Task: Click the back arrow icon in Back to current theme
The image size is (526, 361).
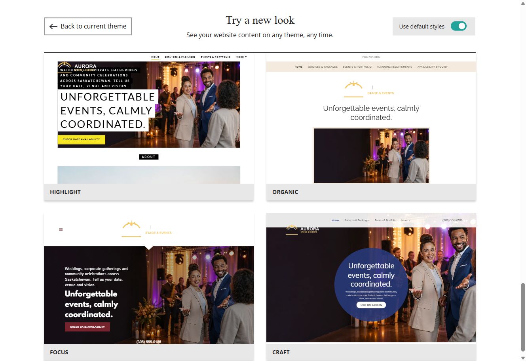Action: pyautogui.click(x=53, y=27)
